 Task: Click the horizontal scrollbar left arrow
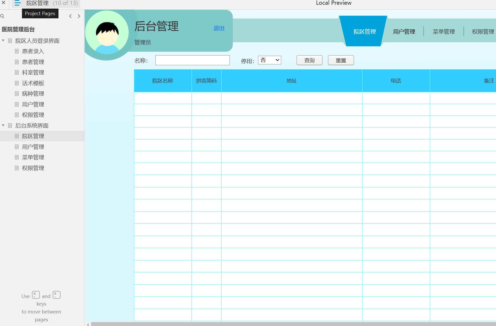[x=88, y=324]
